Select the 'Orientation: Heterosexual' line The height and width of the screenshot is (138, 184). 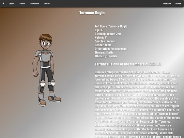point(111,49)
